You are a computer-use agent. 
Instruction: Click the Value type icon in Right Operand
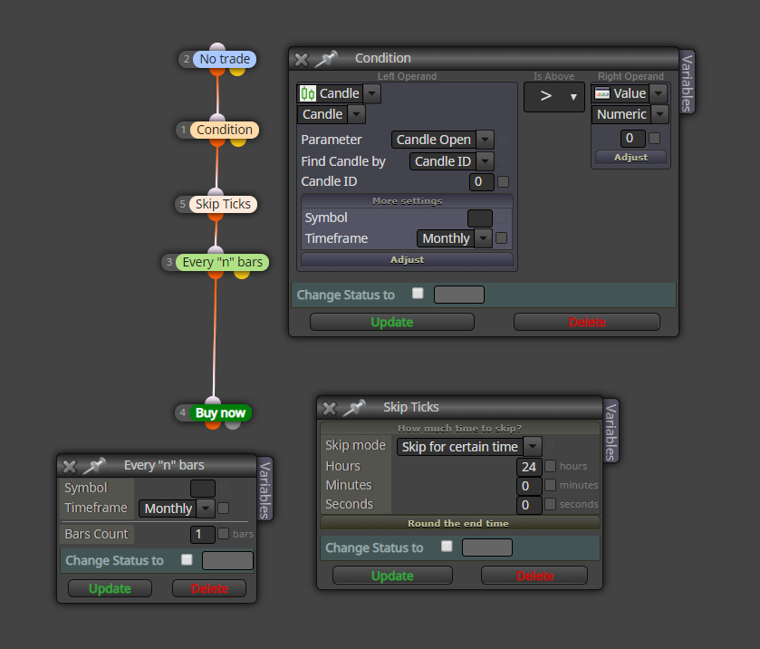pyautogui.click(x=602, y=93)
